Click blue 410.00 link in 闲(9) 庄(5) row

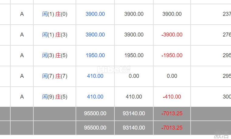tap(95, 97)
